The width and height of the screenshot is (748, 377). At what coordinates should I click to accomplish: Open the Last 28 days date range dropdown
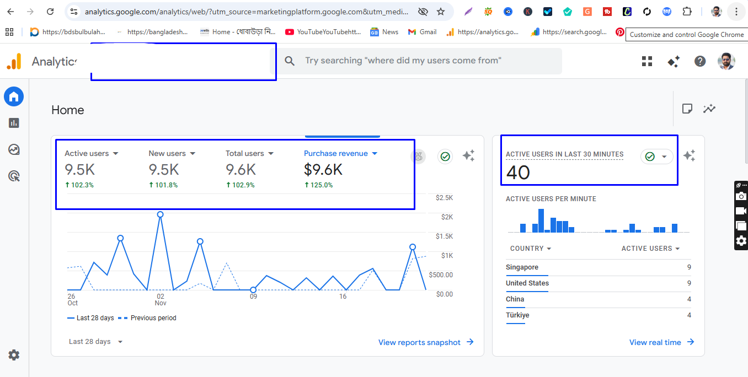click(96, 342)
